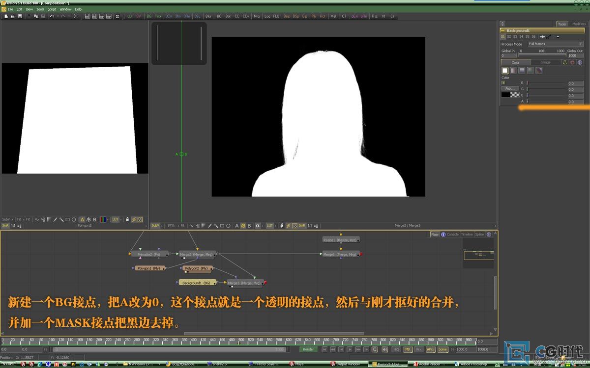This screenshot has height=368, width=590.
Task: Click the Render button
Action: pyautogui.click(x=308, y=349)
